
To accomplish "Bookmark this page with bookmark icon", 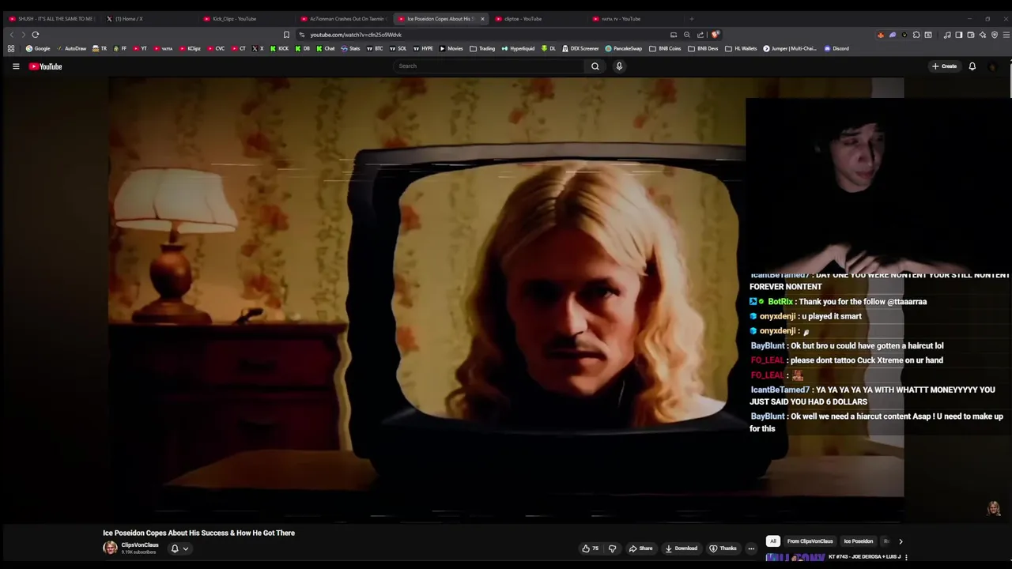I will click(286, 35).
